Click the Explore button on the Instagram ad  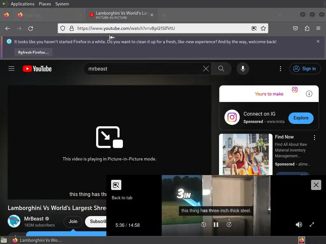pyautogui.click(x=301, y=118)
